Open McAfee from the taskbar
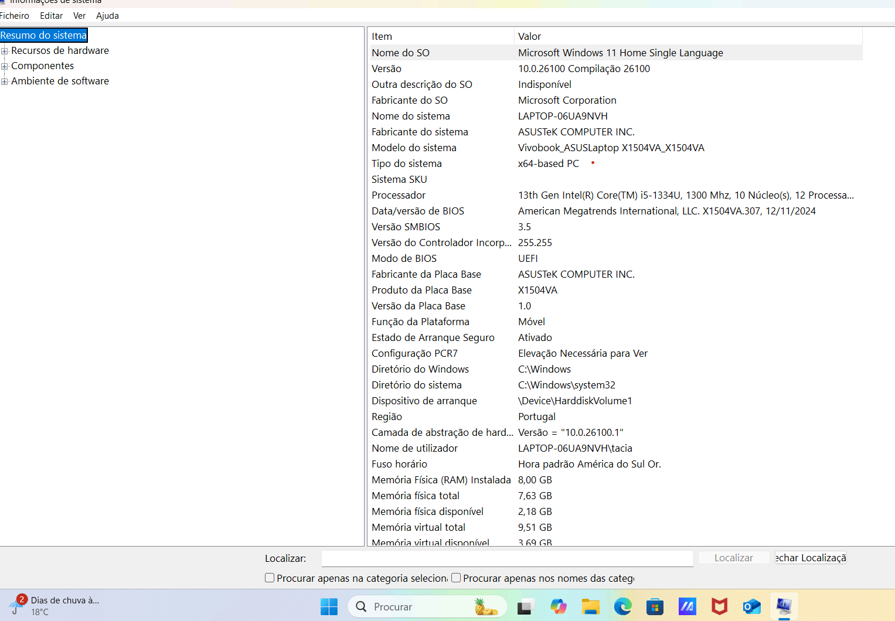 point(719,606)
